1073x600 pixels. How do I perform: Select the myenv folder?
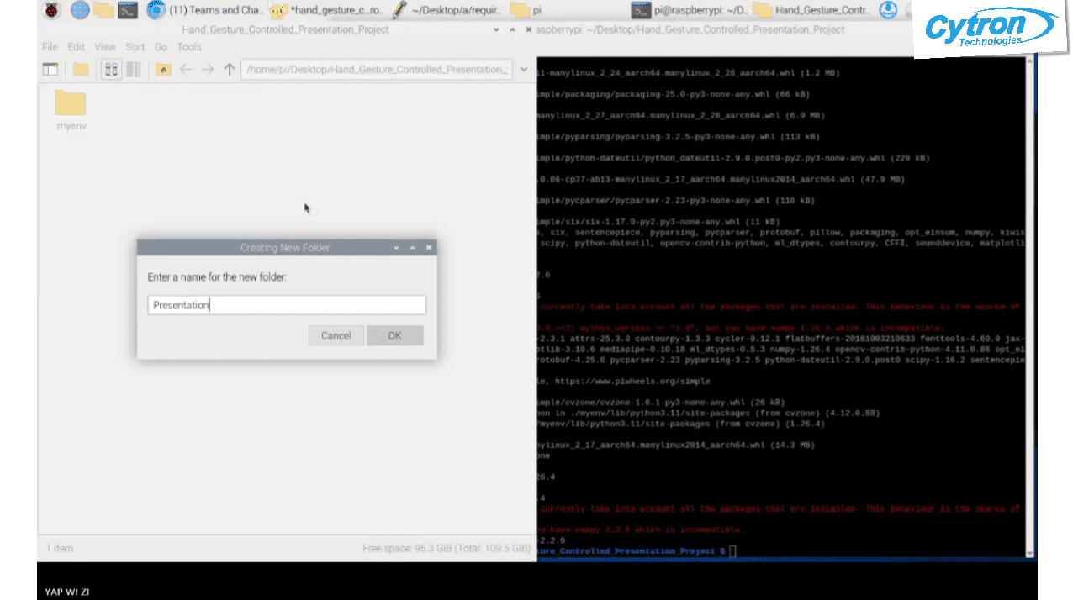[71, 109]
